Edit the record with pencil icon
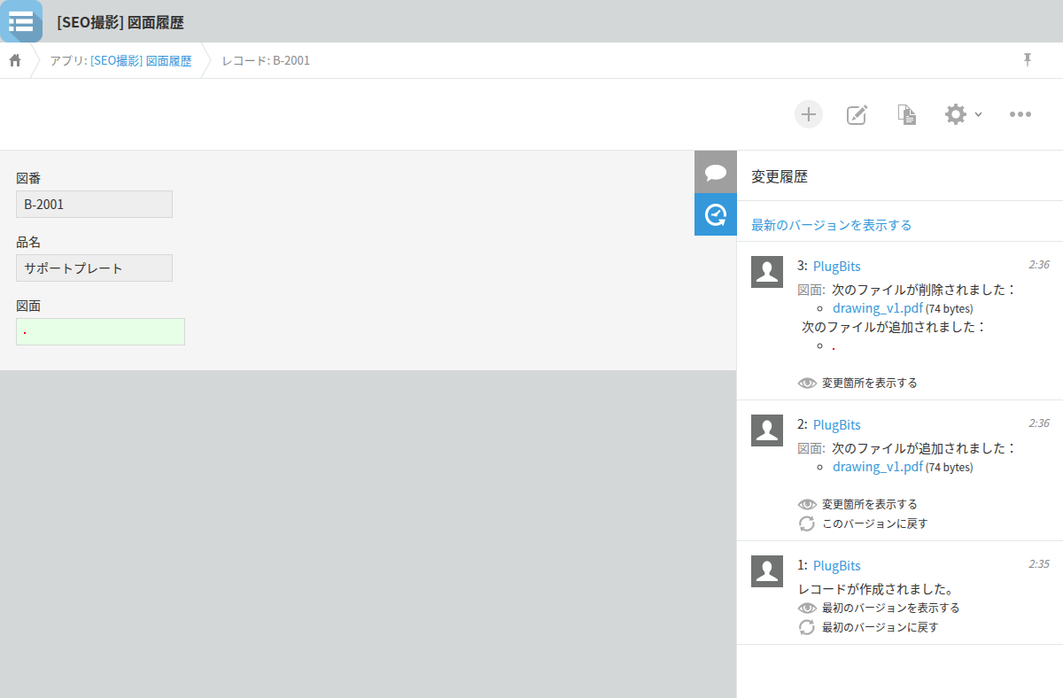 857,114
